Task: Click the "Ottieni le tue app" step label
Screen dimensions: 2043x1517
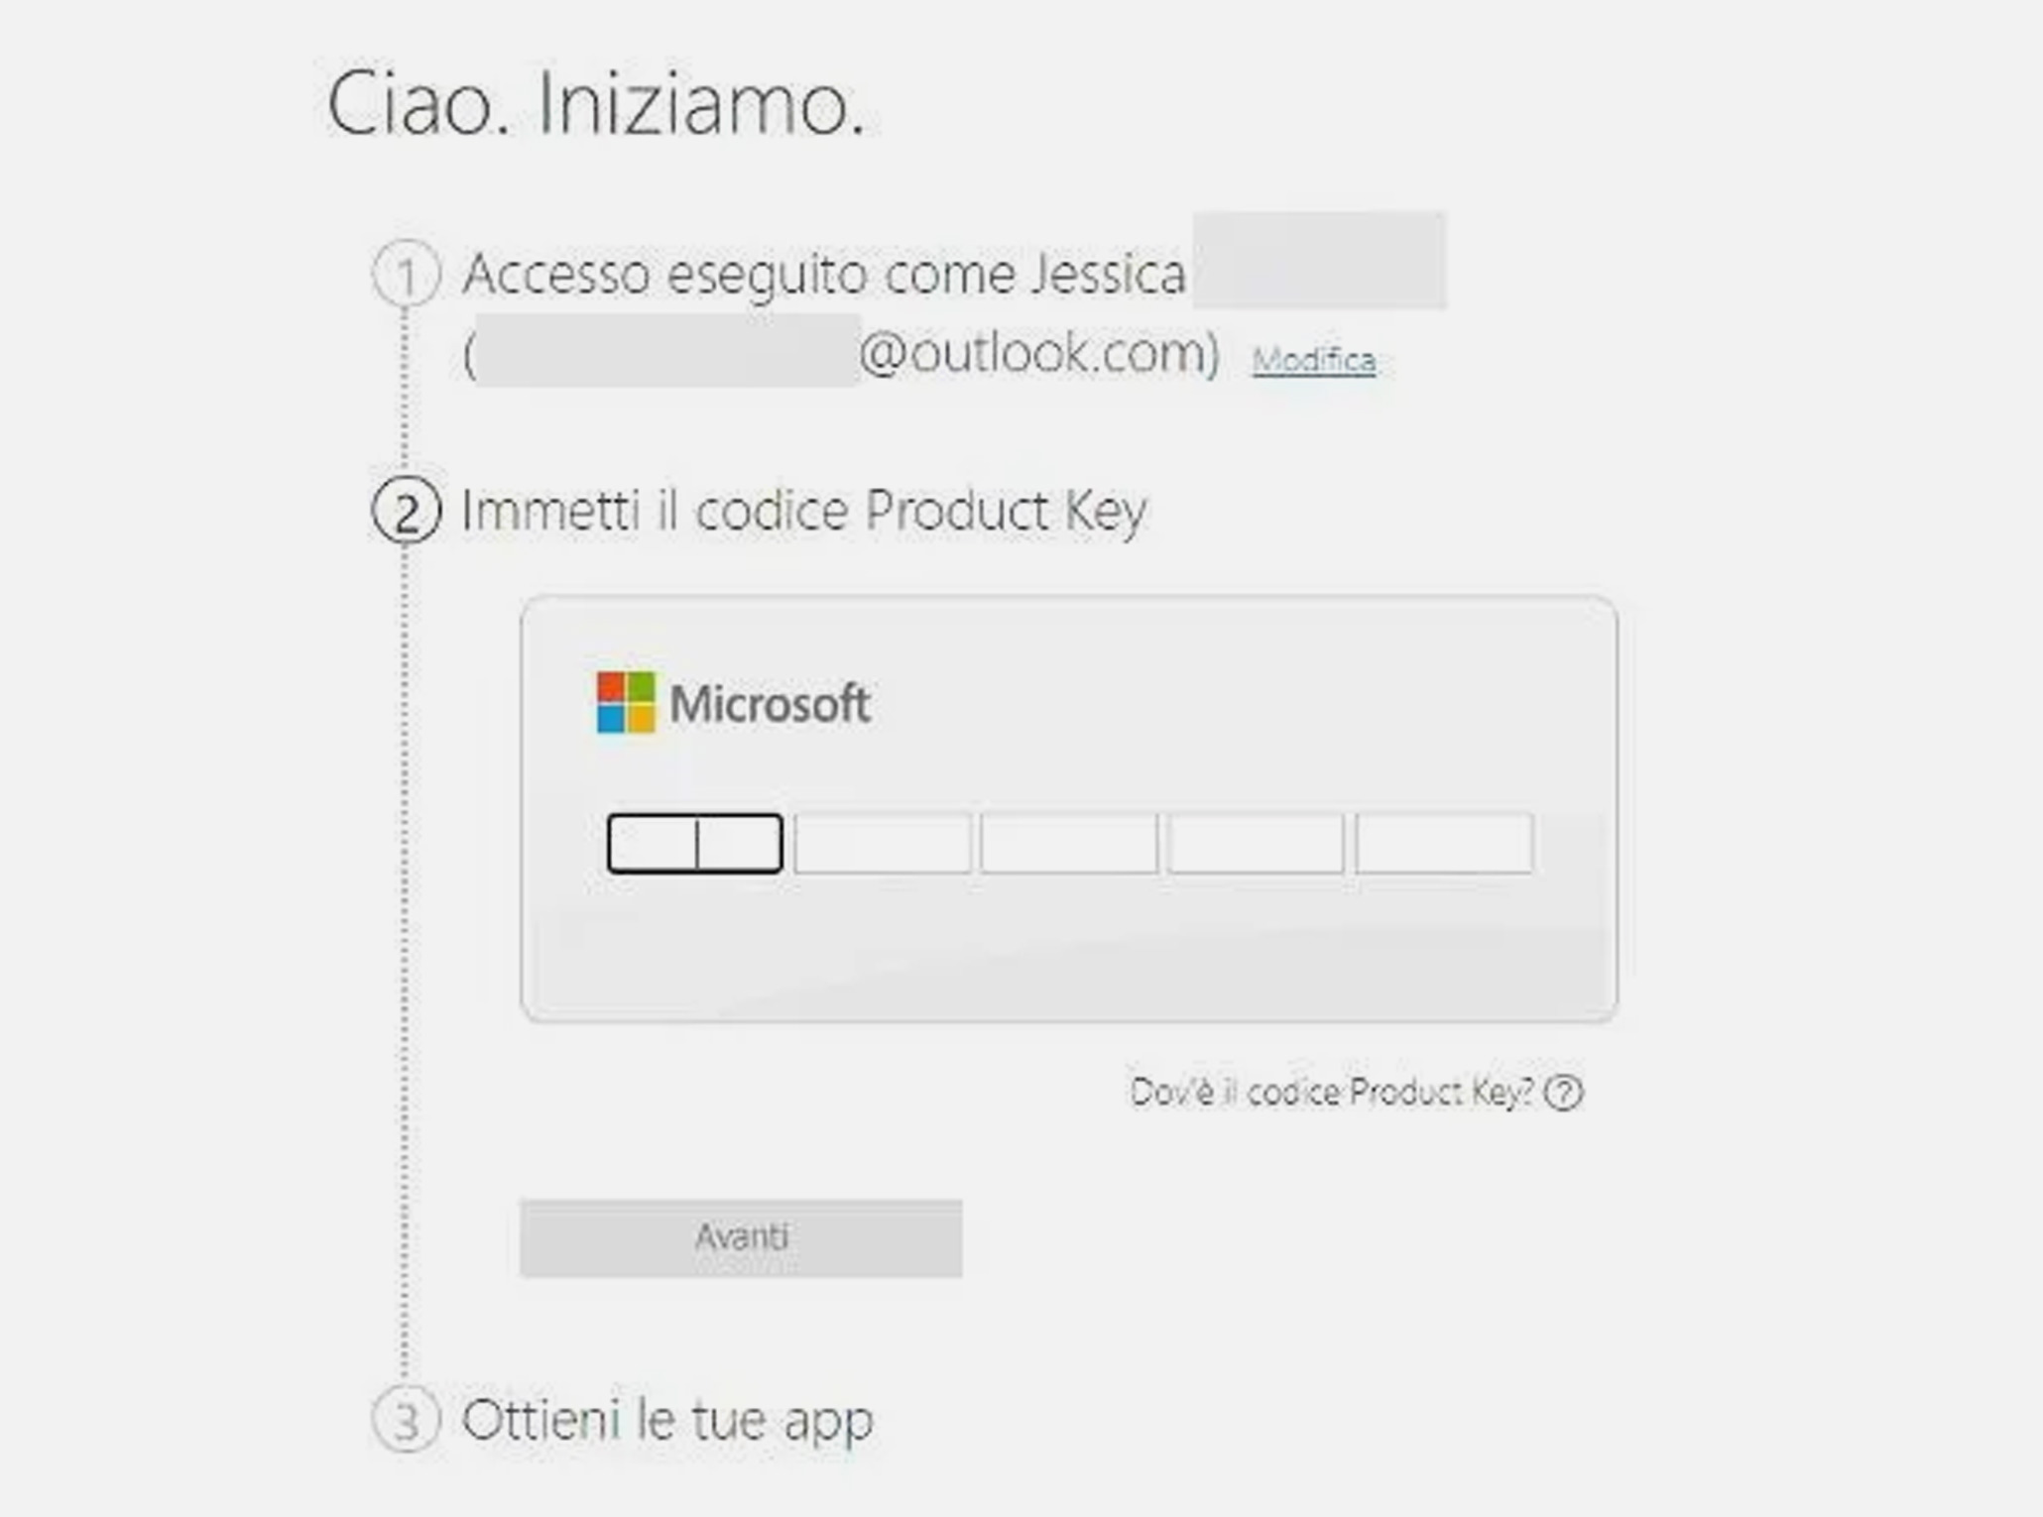Action: [666, 1419]
